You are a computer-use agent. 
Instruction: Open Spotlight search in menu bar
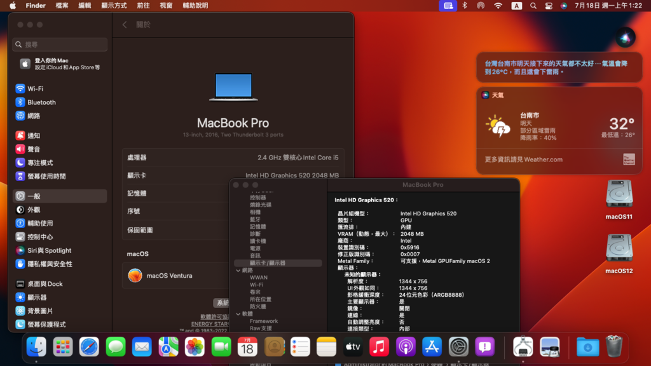point(533,5)
